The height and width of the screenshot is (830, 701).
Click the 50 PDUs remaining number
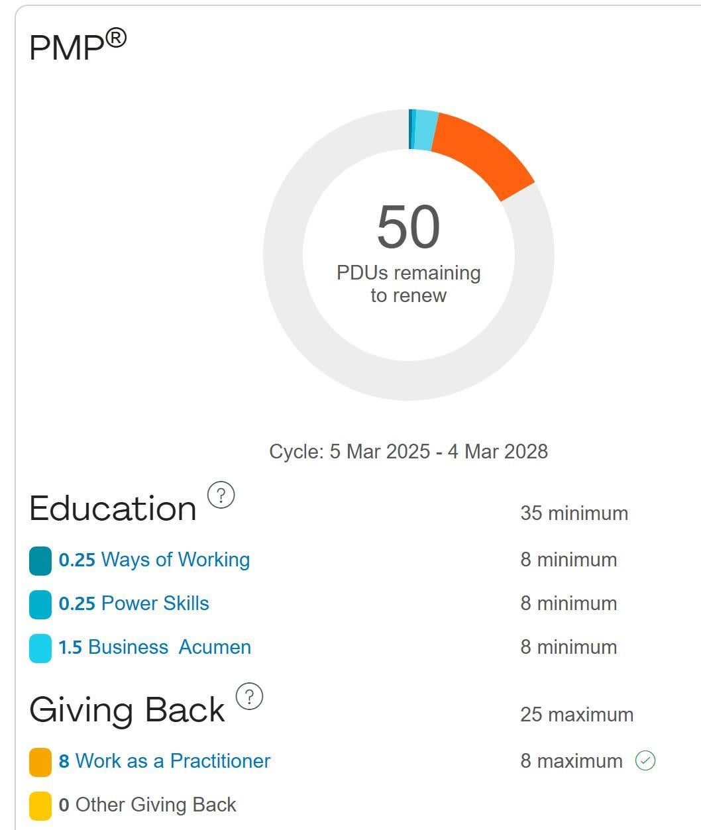(408, 227)
